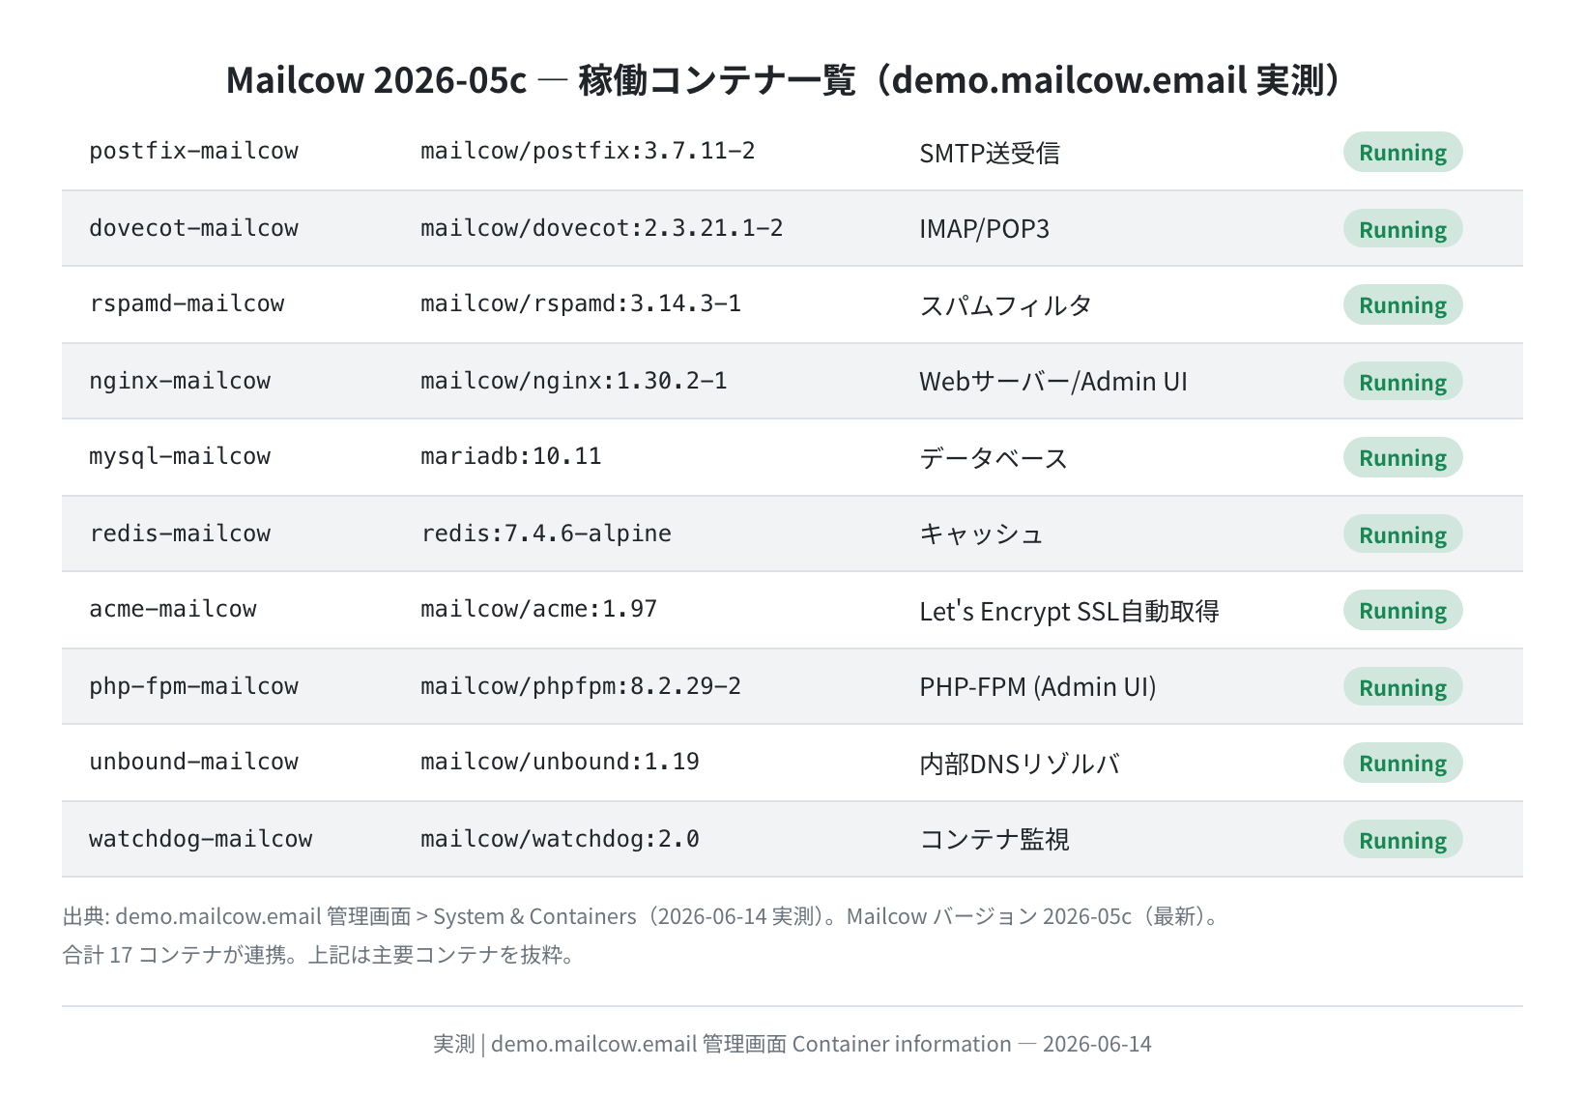1585x1096 pixels.
Task: Select the mailcow/acme:1.97 image cell
Action: [x=539, y=609]
